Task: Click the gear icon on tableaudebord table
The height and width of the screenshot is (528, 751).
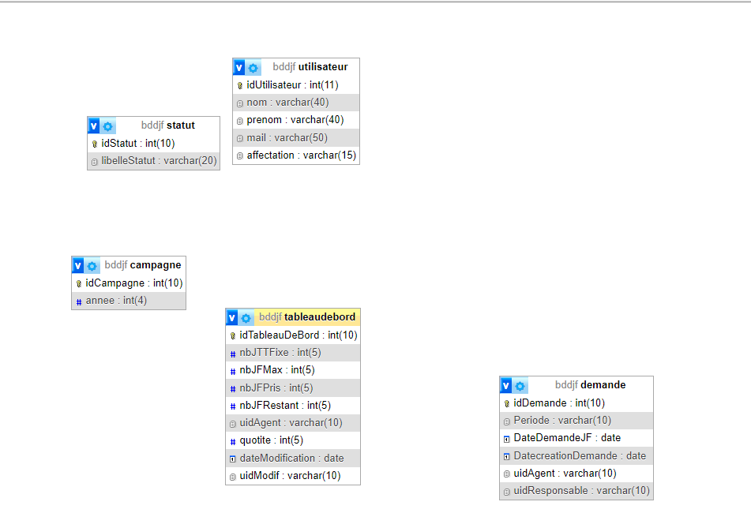Action: 246,318
